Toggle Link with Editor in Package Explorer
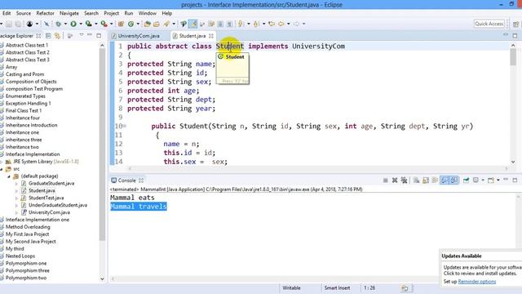Viewport: 522px width, 294px height. point(57,36)
